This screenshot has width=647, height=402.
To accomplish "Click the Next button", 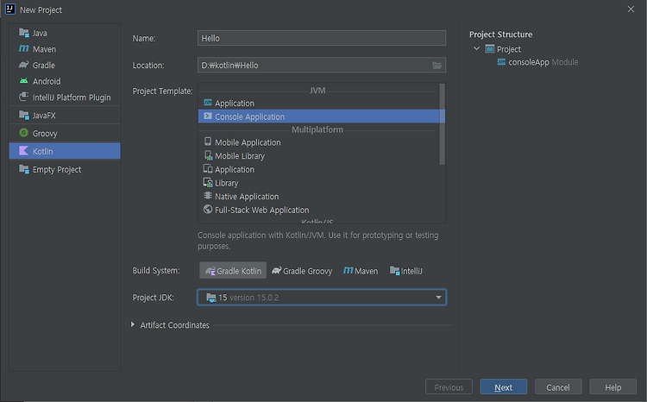I will 504,387.
